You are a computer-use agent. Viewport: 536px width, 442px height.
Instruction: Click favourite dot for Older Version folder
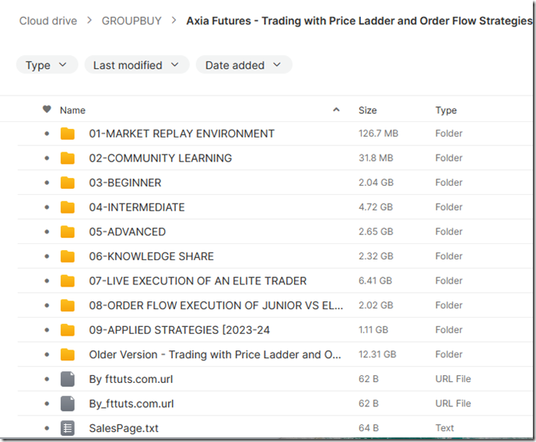coord(47,355)
